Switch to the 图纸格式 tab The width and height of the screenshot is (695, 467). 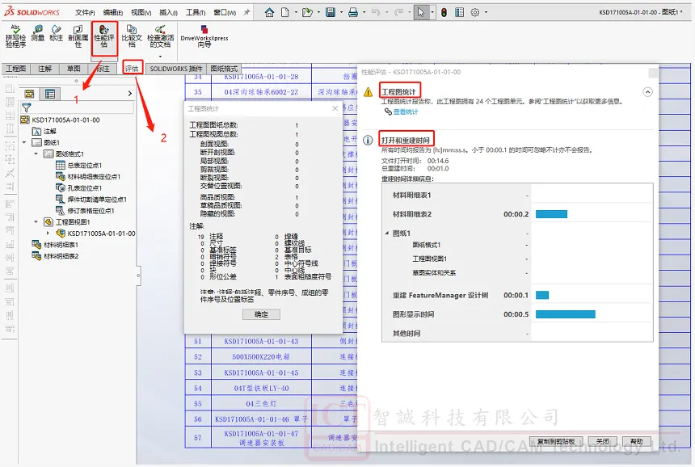pos(225,69)
